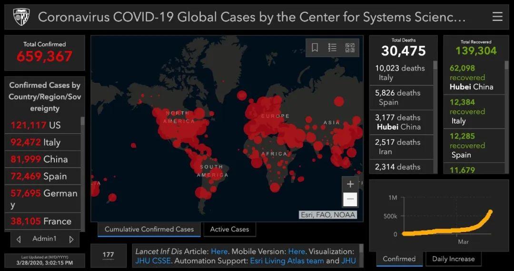The width and height of the screenshot is (514, 271).
Task: Show the map legend list icon
Action: [332, 48]
